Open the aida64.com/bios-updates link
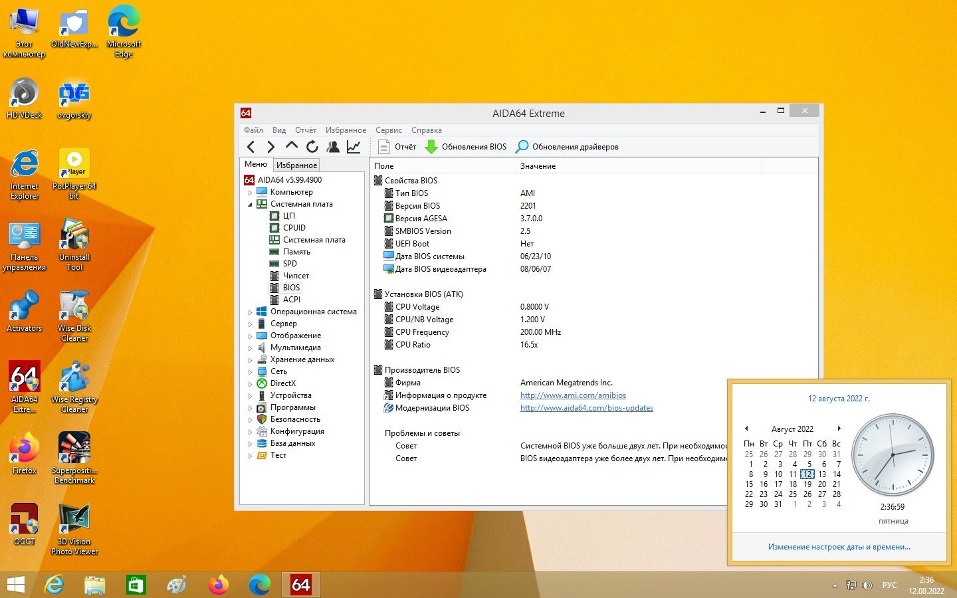Screen dimensions: 957x598 [587, 408]
